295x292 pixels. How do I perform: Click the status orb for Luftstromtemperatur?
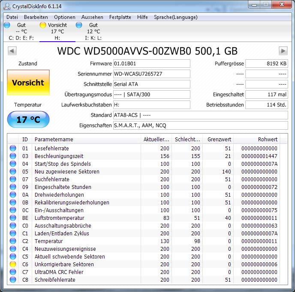point(13,218)
